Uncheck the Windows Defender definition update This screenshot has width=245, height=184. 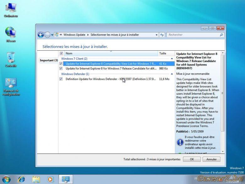(61, 79)
